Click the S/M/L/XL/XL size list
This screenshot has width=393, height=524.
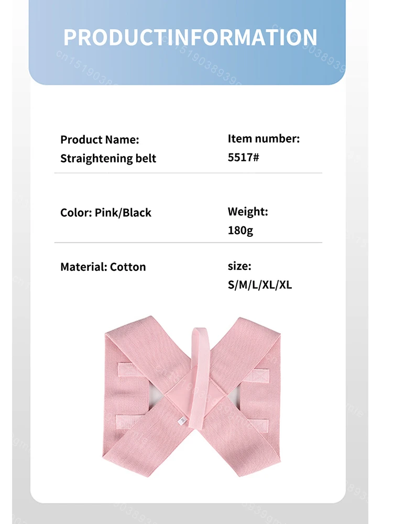tap(260, 285)
